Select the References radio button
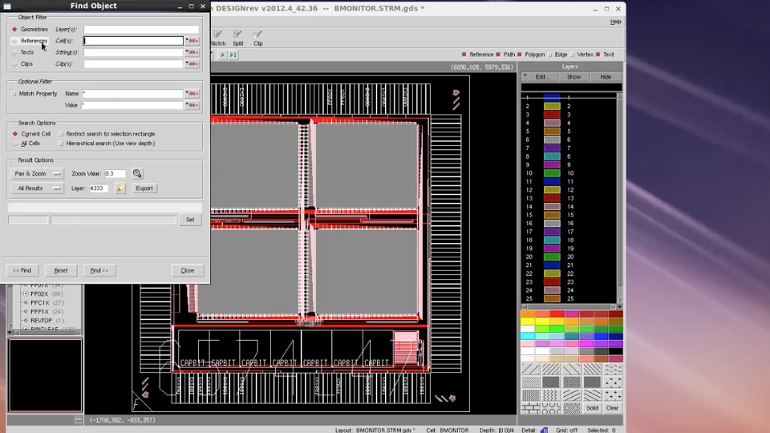Viewport: 770px width, 433px height. click(14, 41)
